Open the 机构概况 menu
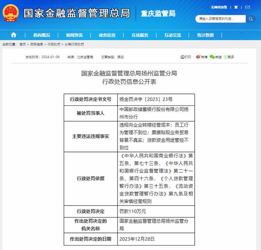Screen dimensions: 261x250 [42, 35]
